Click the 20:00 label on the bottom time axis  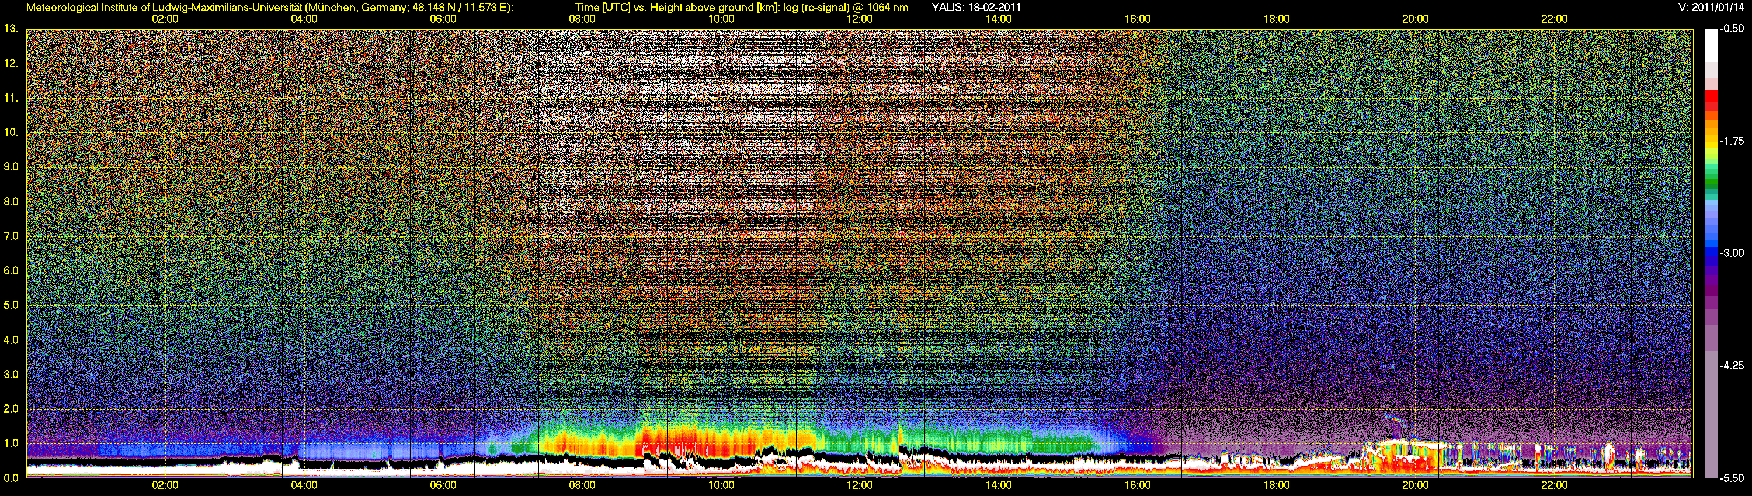tap(1416, 486)
